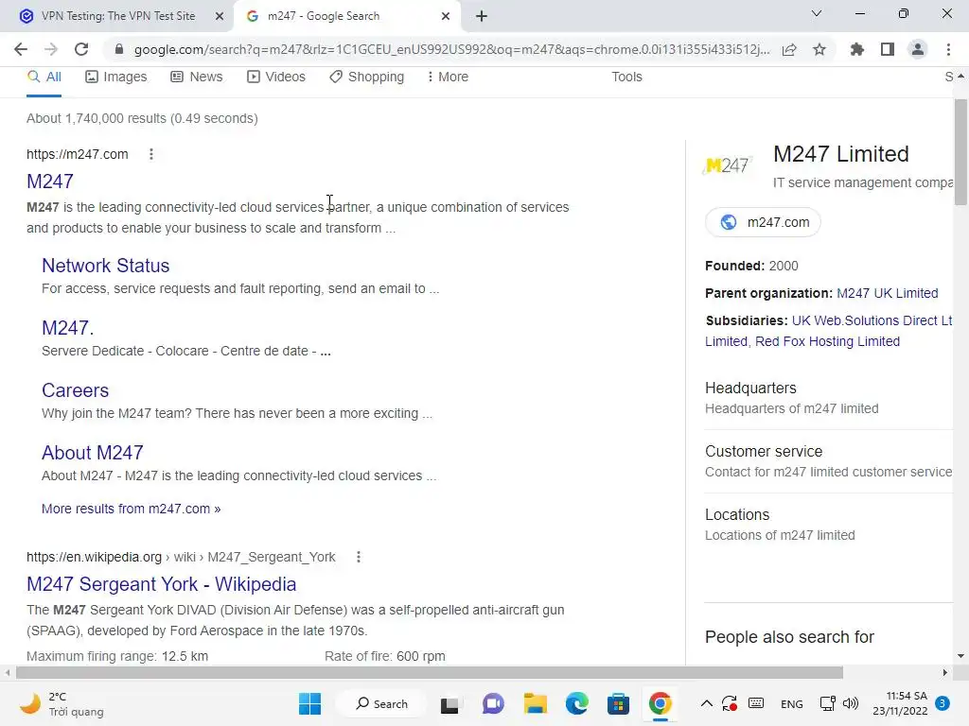Open the Chrome profile avatar
This screenshot has height=726, width=969.
918,49
